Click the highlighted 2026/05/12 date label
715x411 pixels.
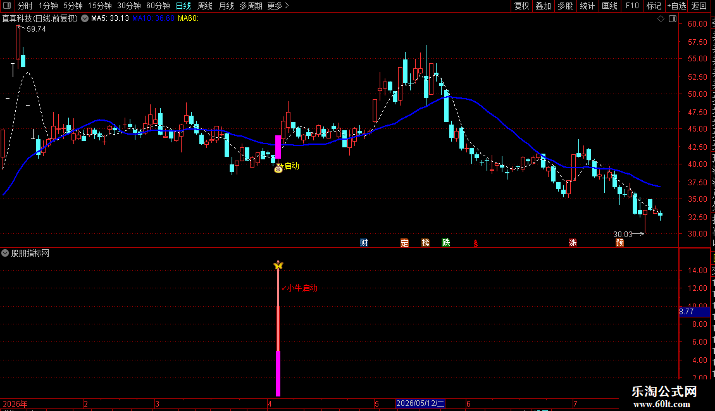tap(420, 403)
